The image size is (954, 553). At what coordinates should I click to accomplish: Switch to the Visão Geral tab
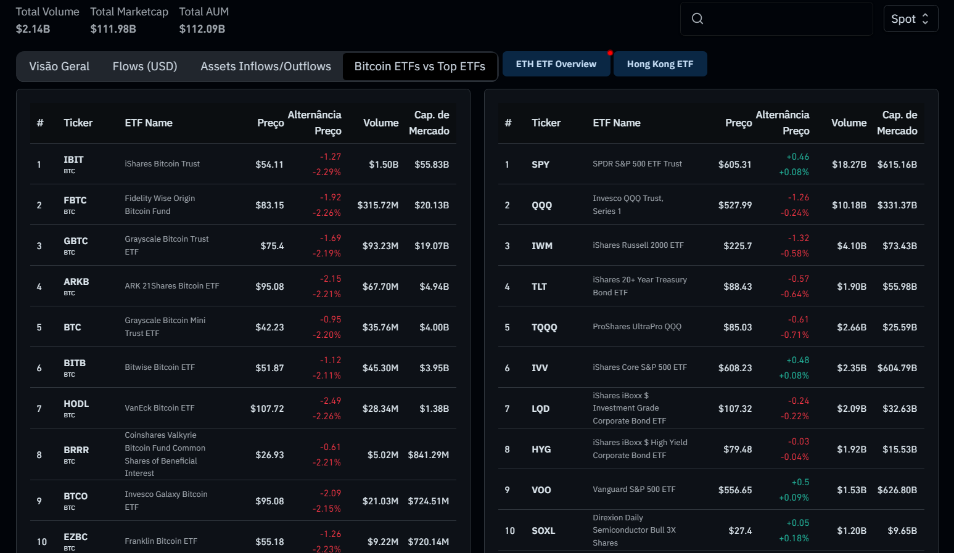point(59,67)
